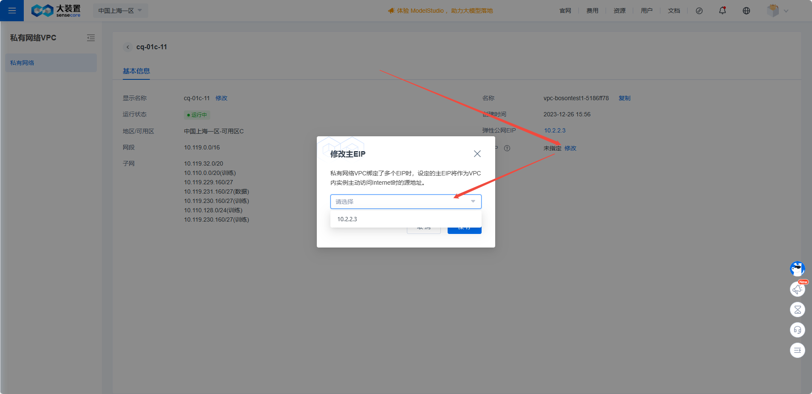Viewport: 812px width, 394px height.
Task: Select 10.2.2.3 from dropdown list
Action: (x=347, y=219)
